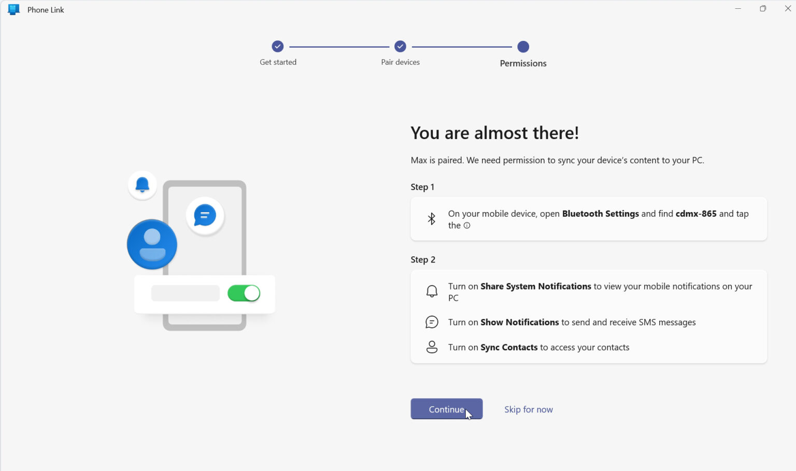Screen dimensions: 796x471
Task: Select the Permissions step indicator
Action: [x=523, y=47]
